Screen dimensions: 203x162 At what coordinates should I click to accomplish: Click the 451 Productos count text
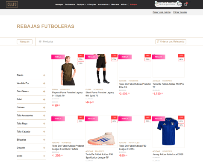click(46, 42)
